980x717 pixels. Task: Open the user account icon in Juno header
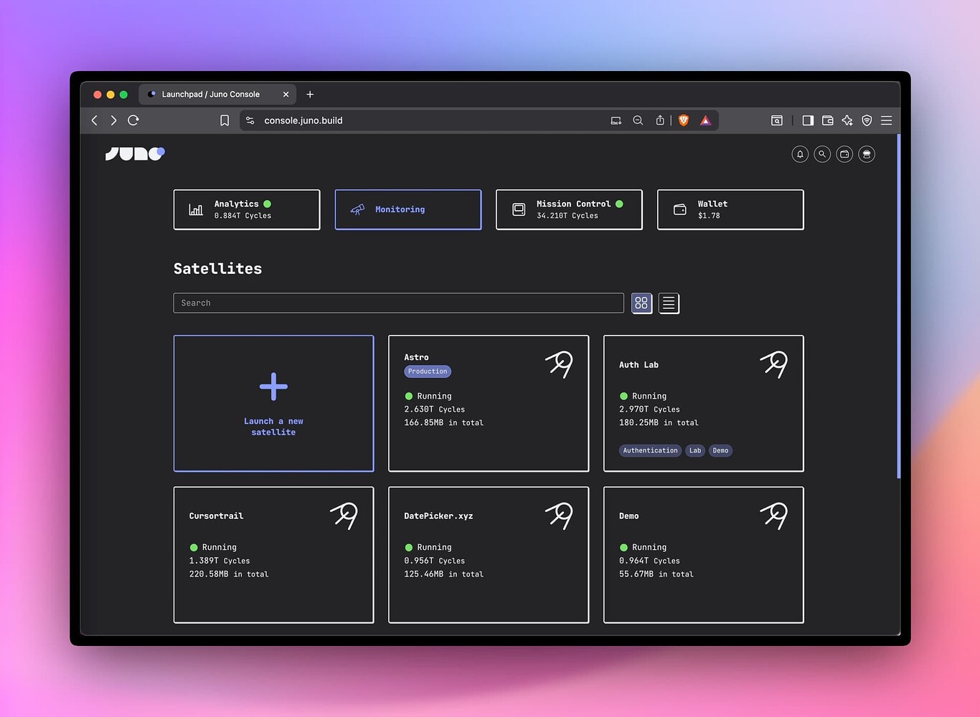coord(867,154)
